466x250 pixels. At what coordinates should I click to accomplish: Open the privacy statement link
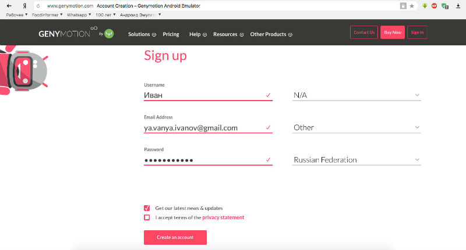(223, 217)
